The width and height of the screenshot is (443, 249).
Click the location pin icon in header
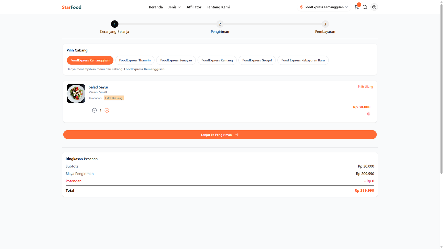302,7
